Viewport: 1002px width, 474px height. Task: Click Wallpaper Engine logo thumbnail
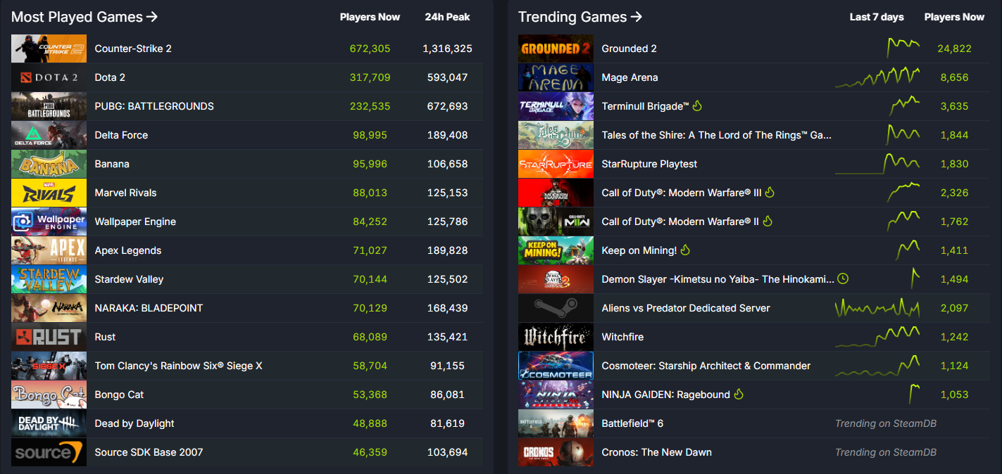[49, 222]
